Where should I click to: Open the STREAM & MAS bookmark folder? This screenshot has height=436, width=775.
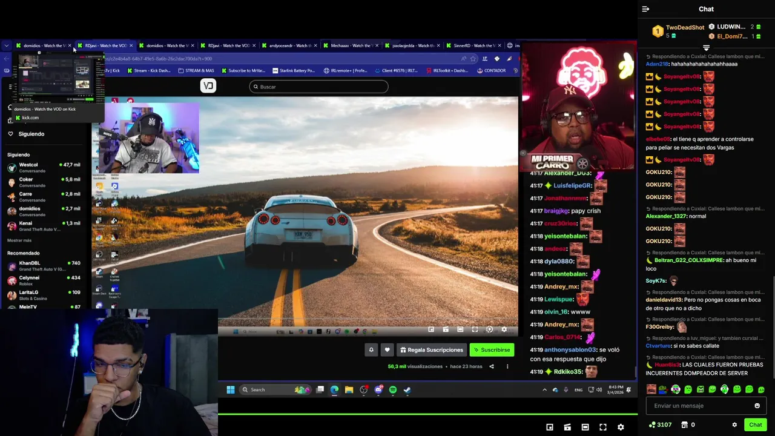tap(196, 70)
